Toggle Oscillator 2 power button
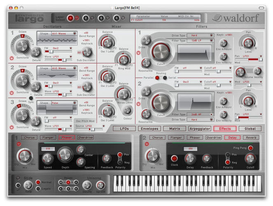 [12, 93]
